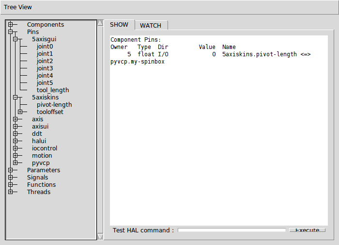Select the joint3 pin

point(45,68)
